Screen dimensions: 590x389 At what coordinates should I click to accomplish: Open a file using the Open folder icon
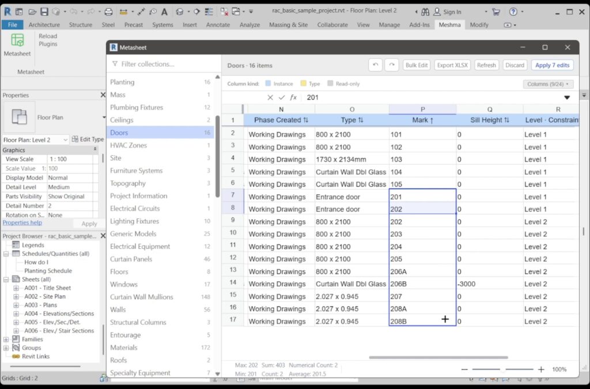pos(32,12)
